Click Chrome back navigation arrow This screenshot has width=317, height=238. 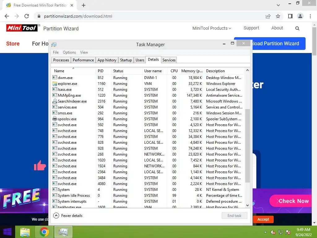tap(7, 16)
